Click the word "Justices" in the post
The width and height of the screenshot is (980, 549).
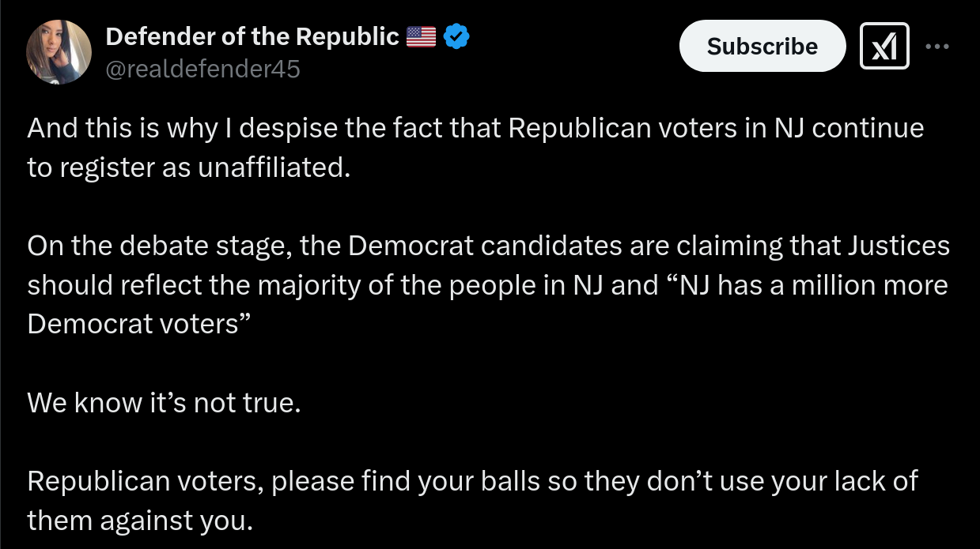tap(899, 246)
